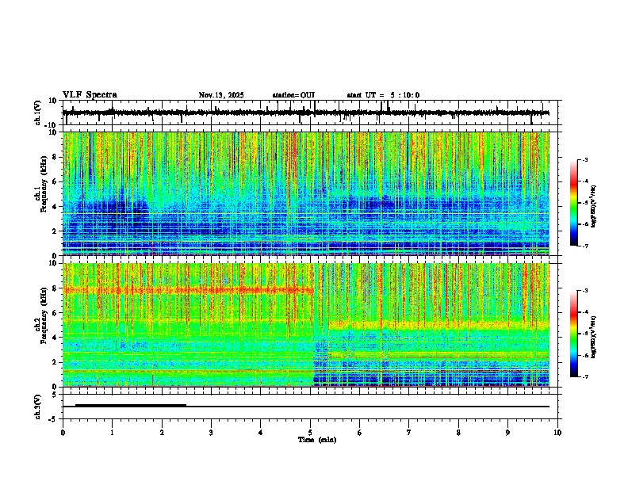Viewport: 628px width, 485px height.
Task: Click the '4' kHz tick on ch.1 frequency axis
Action: tap(56, 207)
